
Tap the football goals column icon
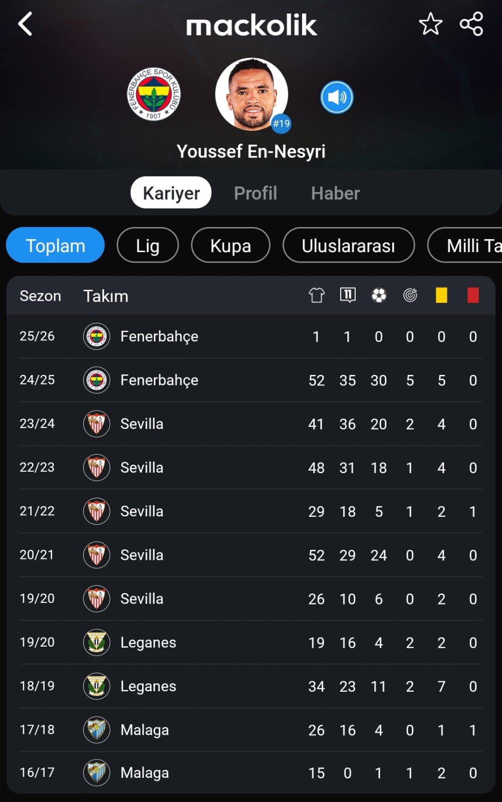click(379, 295)
